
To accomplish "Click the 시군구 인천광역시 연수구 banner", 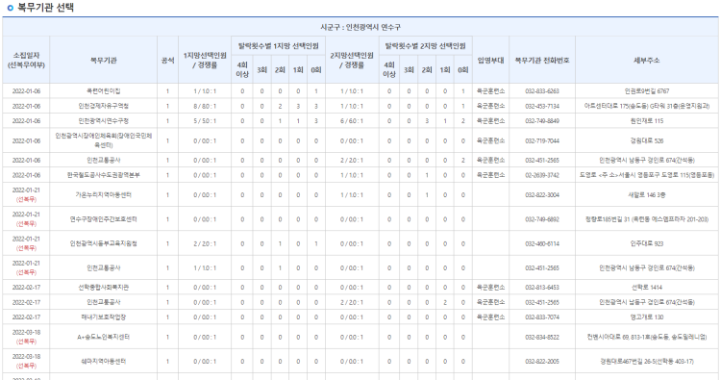I will tap(360, 27).
